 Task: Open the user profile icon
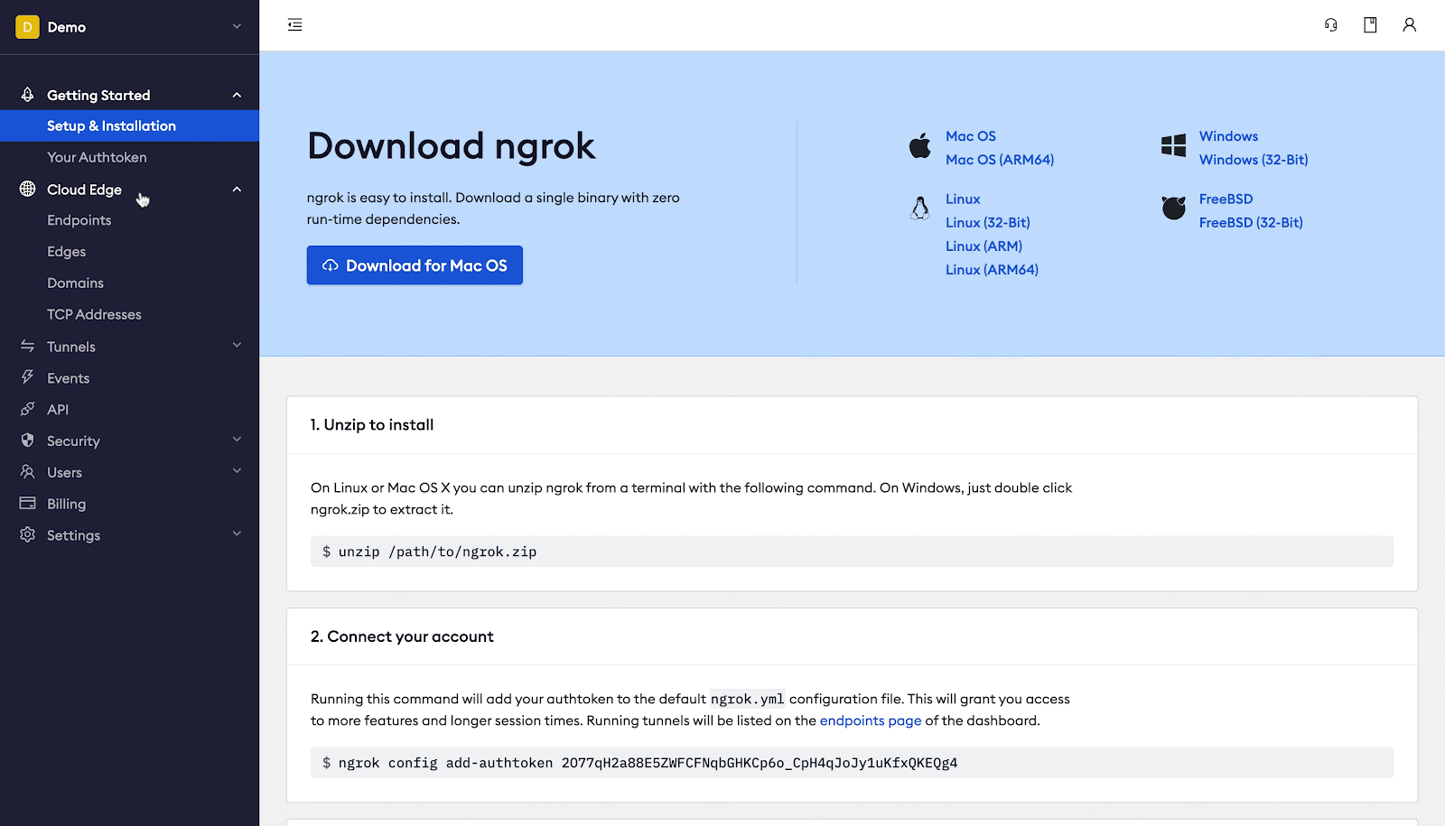point(1410,24)
